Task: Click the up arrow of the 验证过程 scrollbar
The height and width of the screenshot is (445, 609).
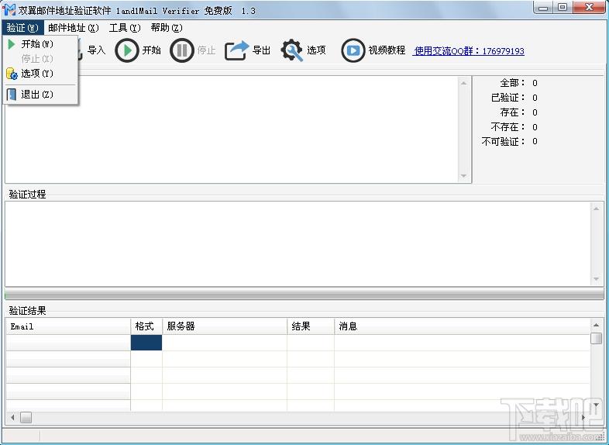Action: pyautogui.click(x=596, y=209)
